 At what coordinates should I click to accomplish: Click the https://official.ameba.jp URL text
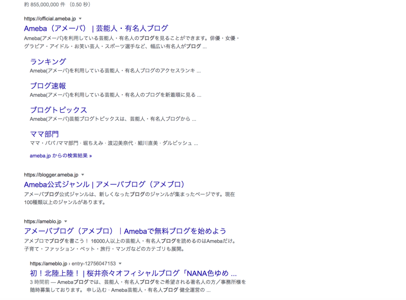50,19
